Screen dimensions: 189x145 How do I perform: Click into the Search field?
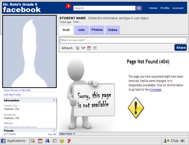pyautogui.click(x=104, y=8)
